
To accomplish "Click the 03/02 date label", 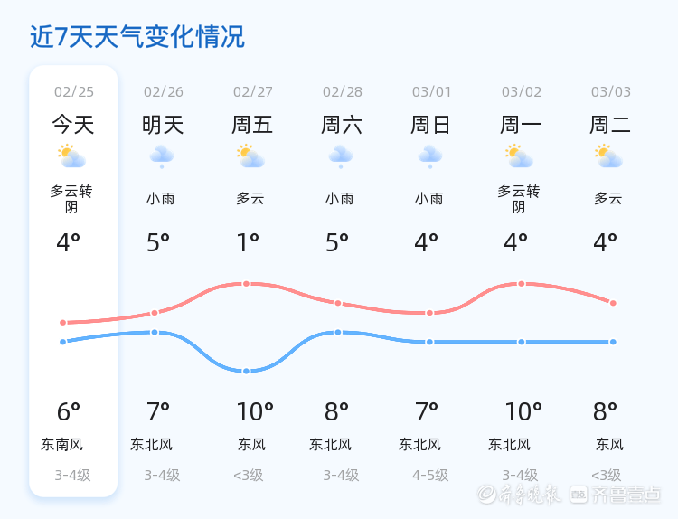I will (522, 91).
